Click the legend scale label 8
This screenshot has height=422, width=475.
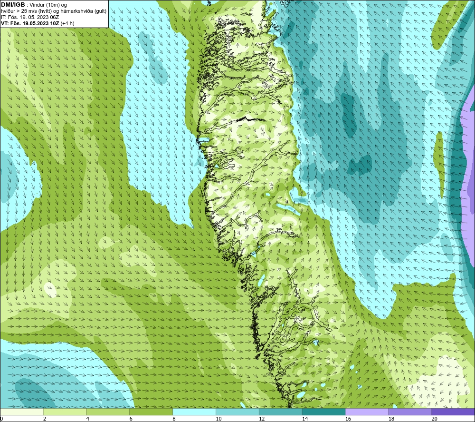(x=174, y=419)
